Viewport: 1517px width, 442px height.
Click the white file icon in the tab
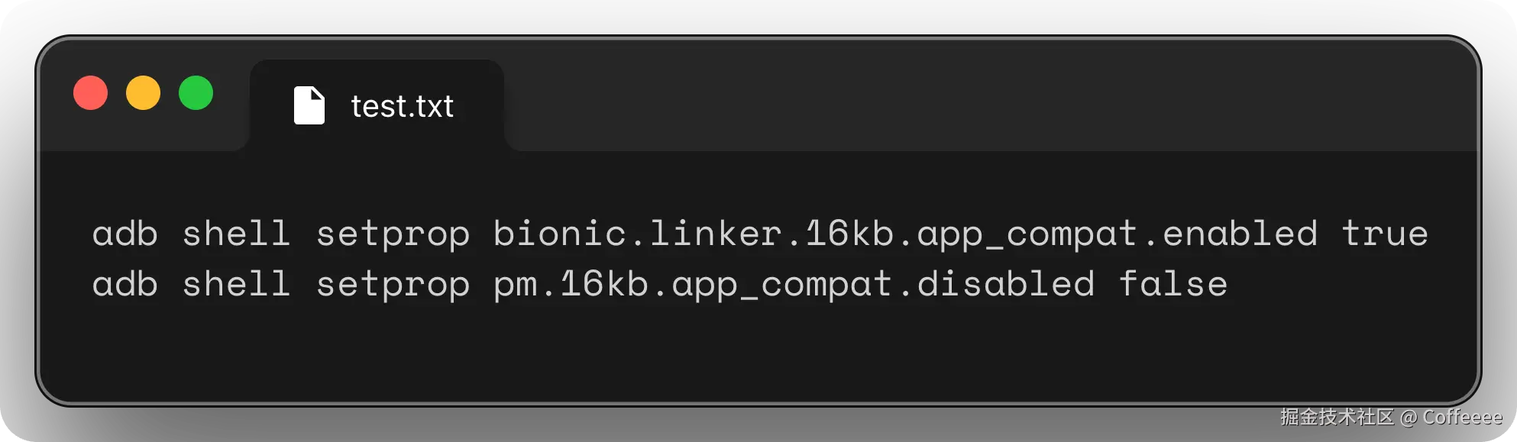point(309,105)
